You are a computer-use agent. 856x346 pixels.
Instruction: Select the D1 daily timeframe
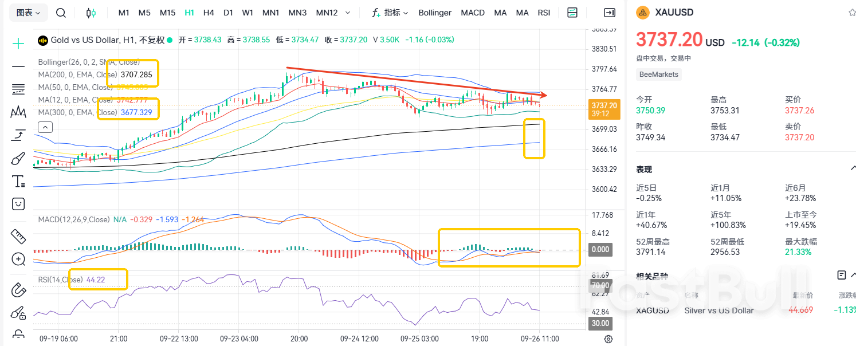tap(229, 12)
